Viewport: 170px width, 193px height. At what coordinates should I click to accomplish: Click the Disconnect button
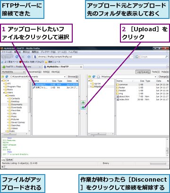(x=34, y=72)
